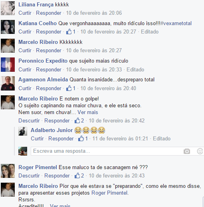Expand 'Ver mais' on the golpe comment
This screenshot has width=204, height=207.
tap(88, 112)
